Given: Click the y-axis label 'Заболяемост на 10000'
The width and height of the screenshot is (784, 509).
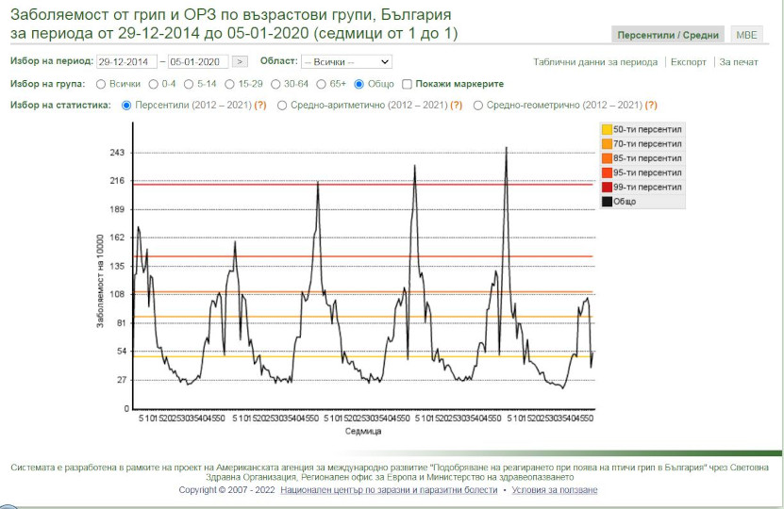Looking at the screenshot, I should [x=100, y=281].
